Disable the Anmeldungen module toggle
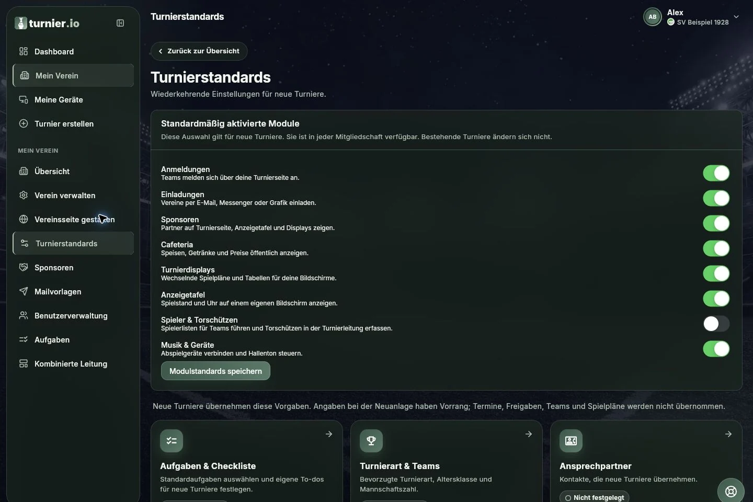753x502 pixels. 716,173
